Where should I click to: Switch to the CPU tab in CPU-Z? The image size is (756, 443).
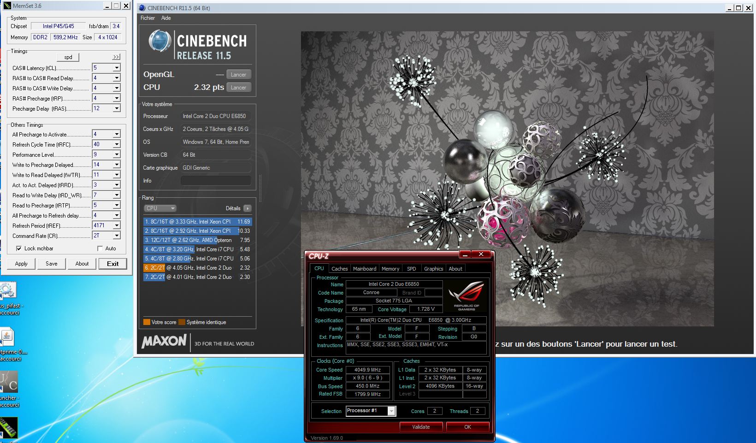[319, 268]
